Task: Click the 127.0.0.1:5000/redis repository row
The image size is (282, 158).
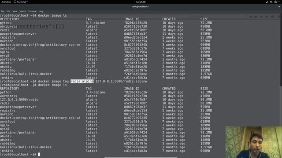Action: point(106,100)
